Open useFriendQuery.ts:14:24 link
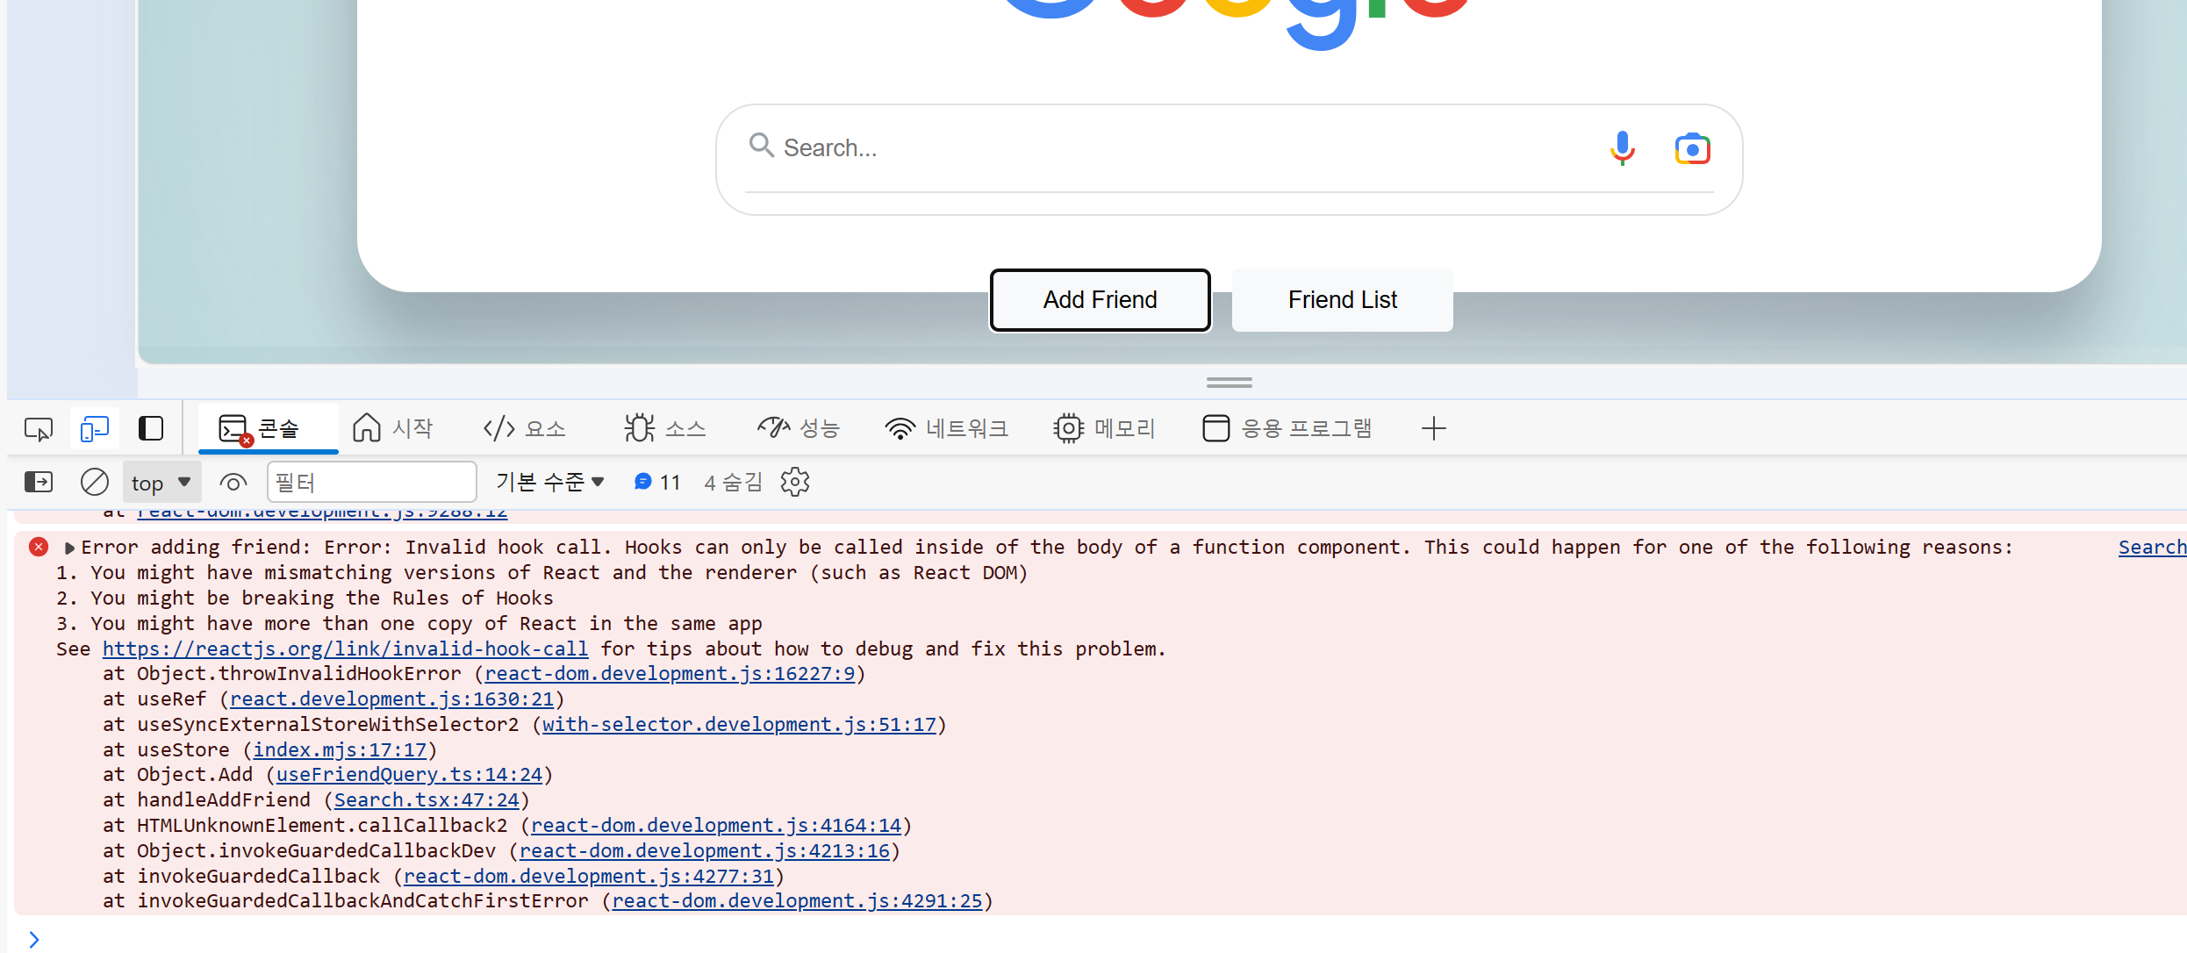The width and height of the screenshot is (2187, 953). click(x=409, y=775)
